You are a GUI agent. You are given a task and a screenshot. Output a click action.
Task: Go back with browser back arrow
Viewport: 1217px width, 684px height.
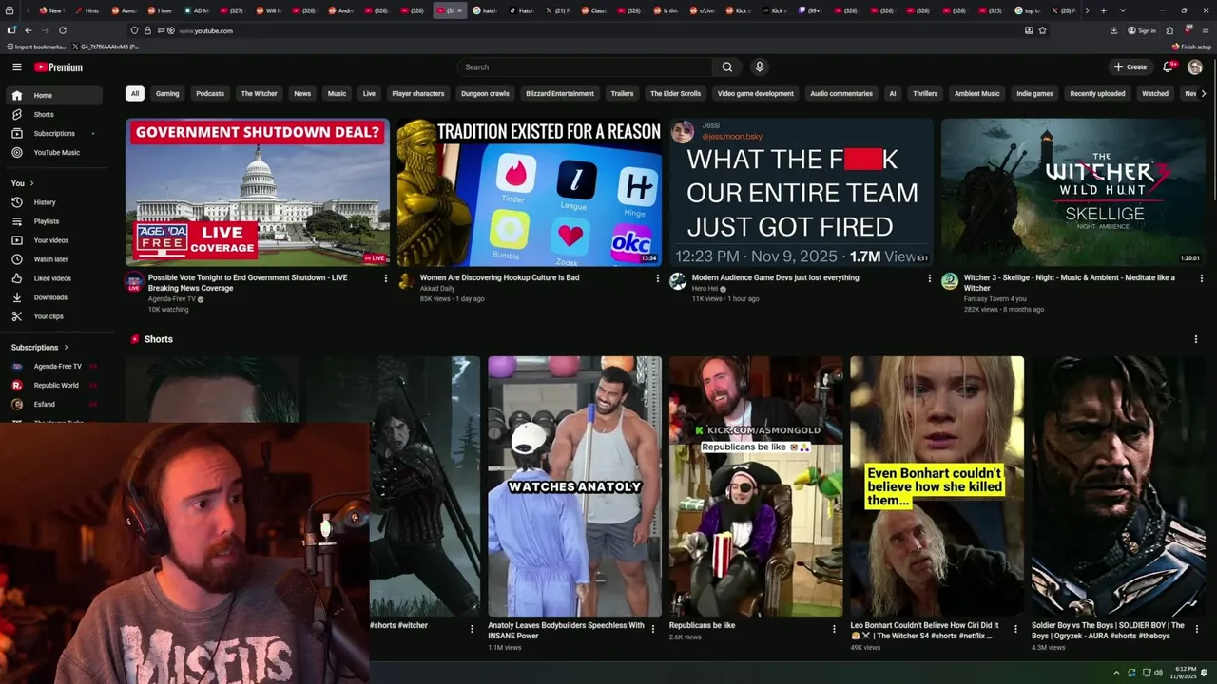click(28, 30)
